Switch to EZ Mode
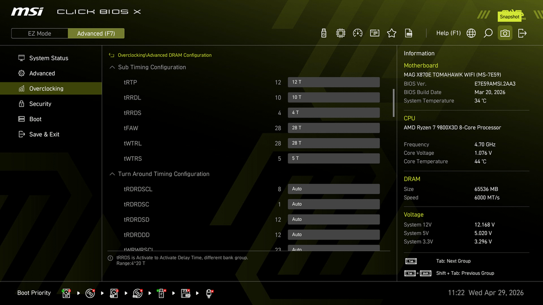The height and width of the screenshot is (305, 543). tap(39, 34)
